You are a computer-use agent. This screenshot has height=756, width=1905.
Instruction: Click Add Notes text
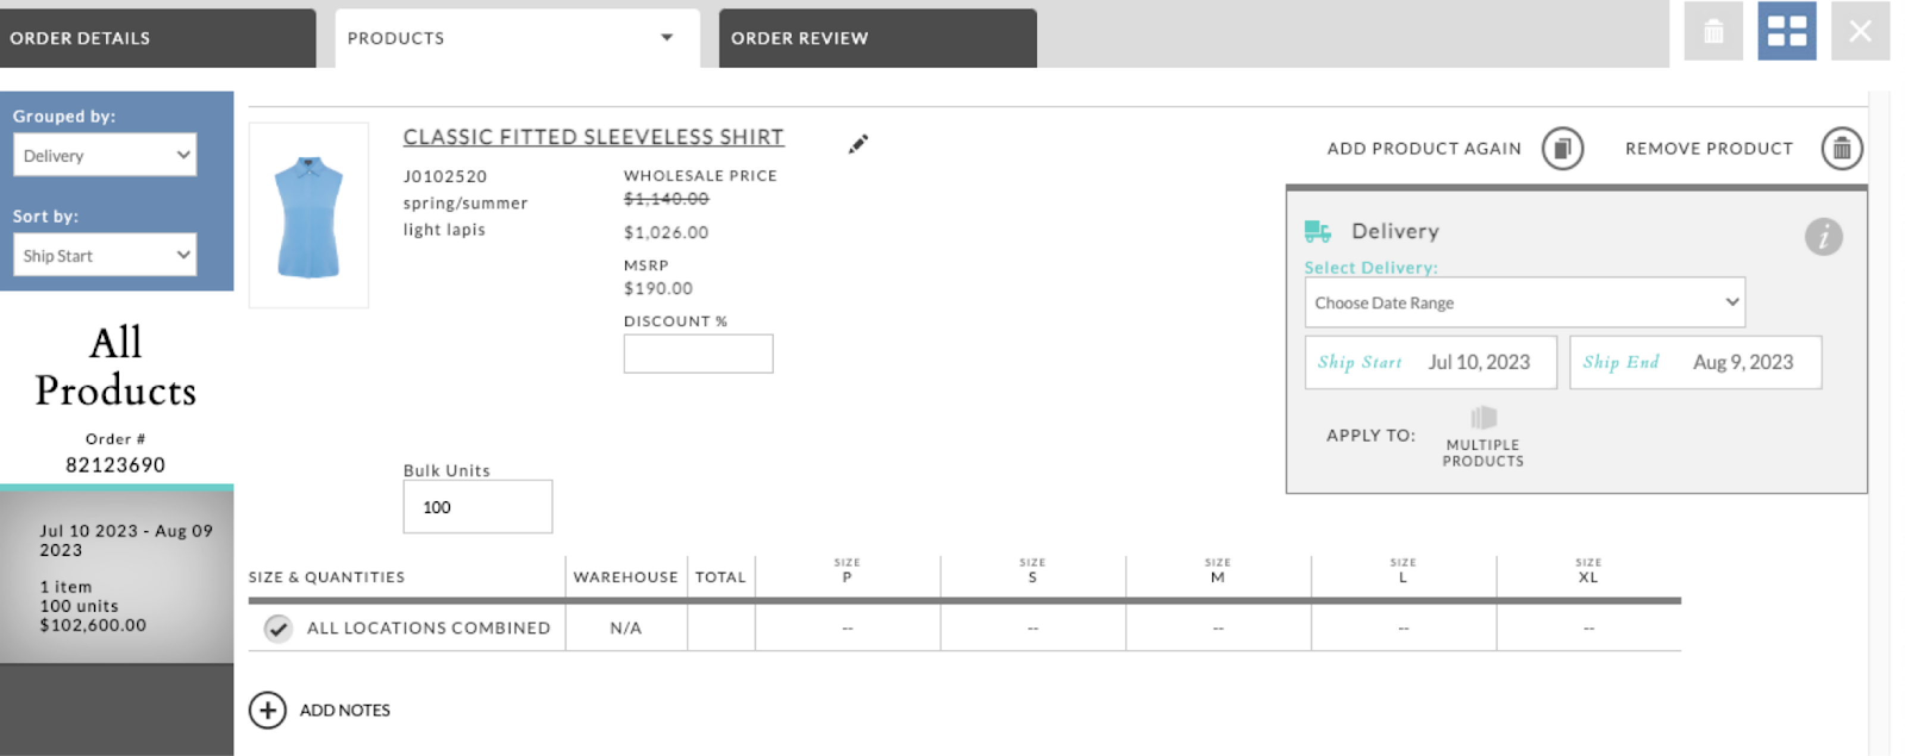345,710
